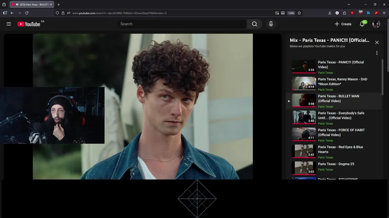Start voice search with the microphone
The height and width of the screenshot is (218, 389).
271,24
